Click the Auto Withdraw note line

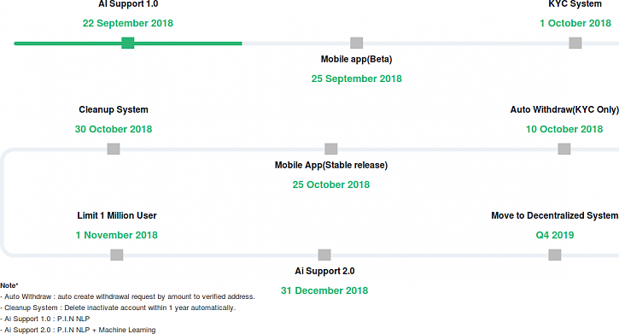point(127,296)
